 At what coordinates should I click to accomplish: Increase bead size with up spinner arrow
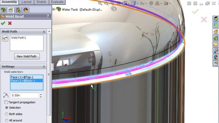tap(41, 94)
